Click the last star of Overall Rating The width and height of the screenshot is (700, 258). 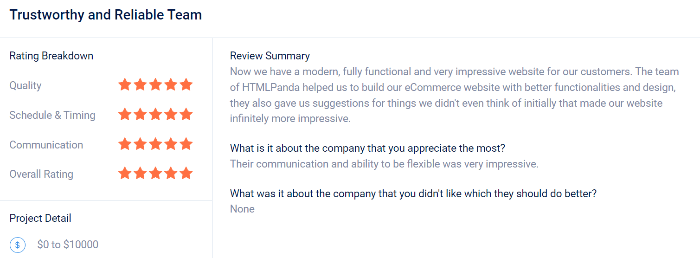coord(186,174)
